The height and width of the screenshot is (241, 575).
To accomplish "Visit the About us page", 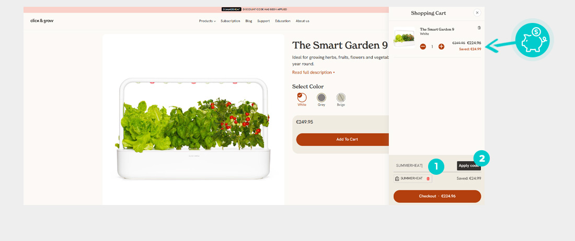I will point(302,21).
